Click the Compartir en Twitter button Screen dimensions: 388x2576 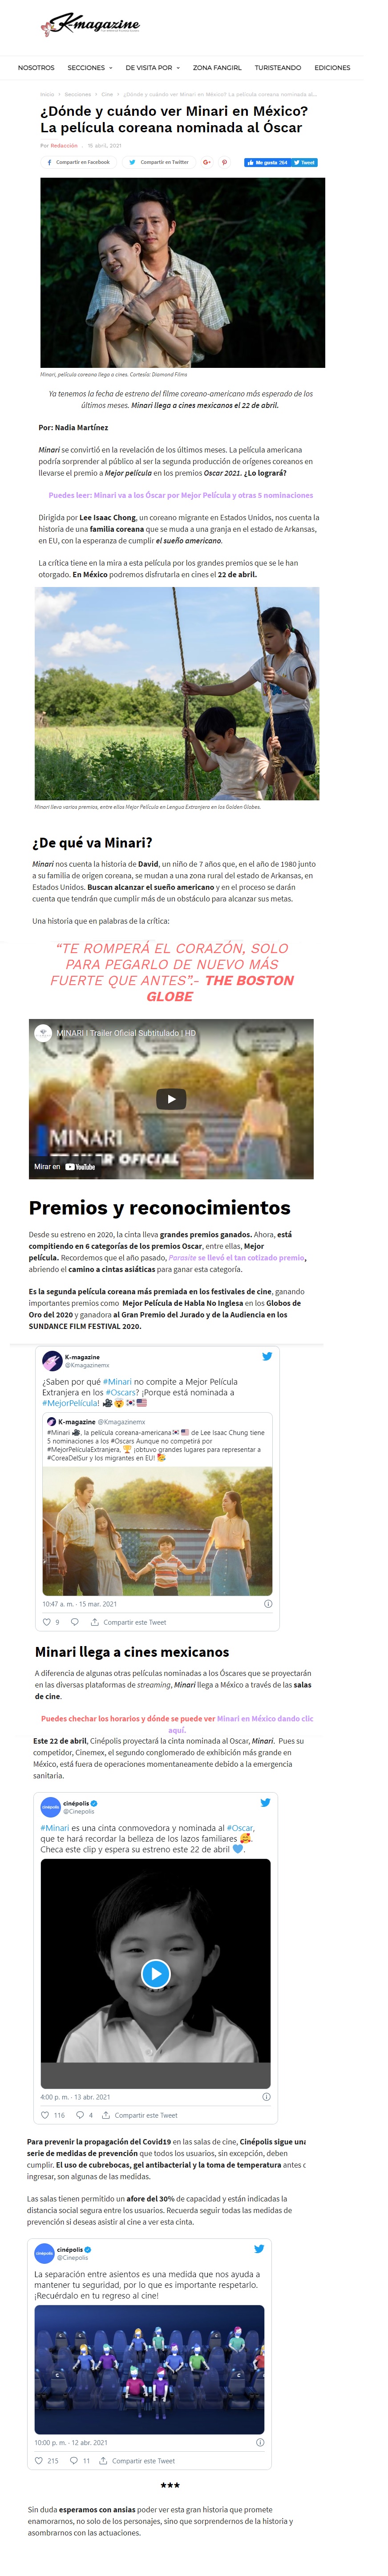pyautogui.click(x=159, y=162)
